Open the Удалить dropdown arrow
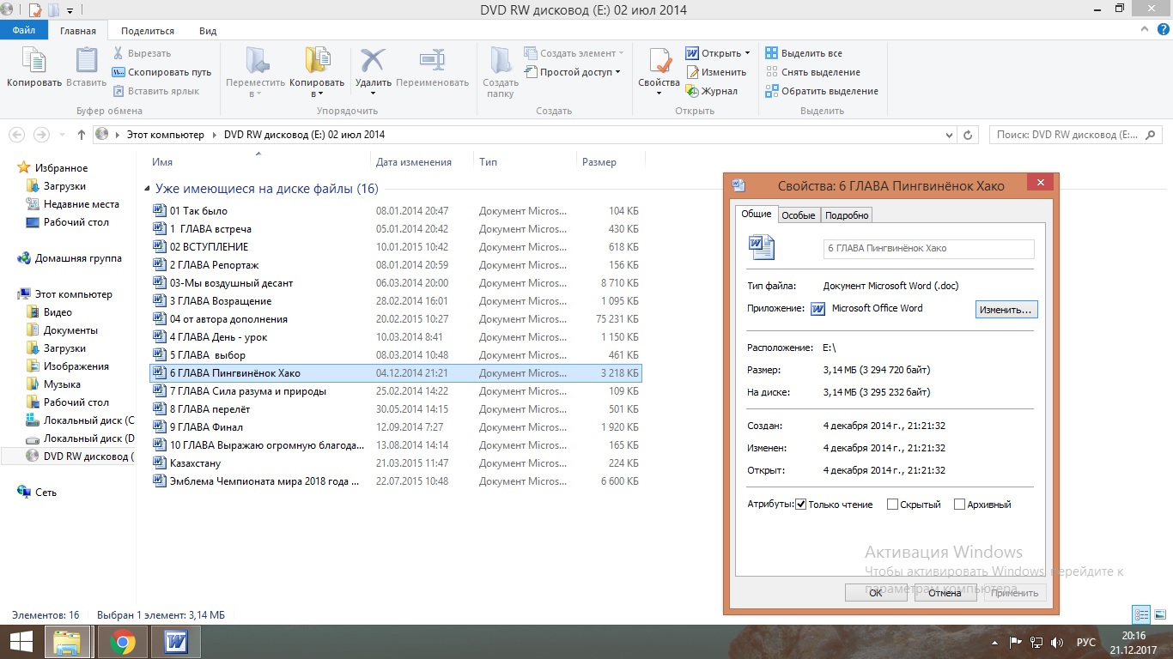1173x659 pixels. (x=373, y=94)
